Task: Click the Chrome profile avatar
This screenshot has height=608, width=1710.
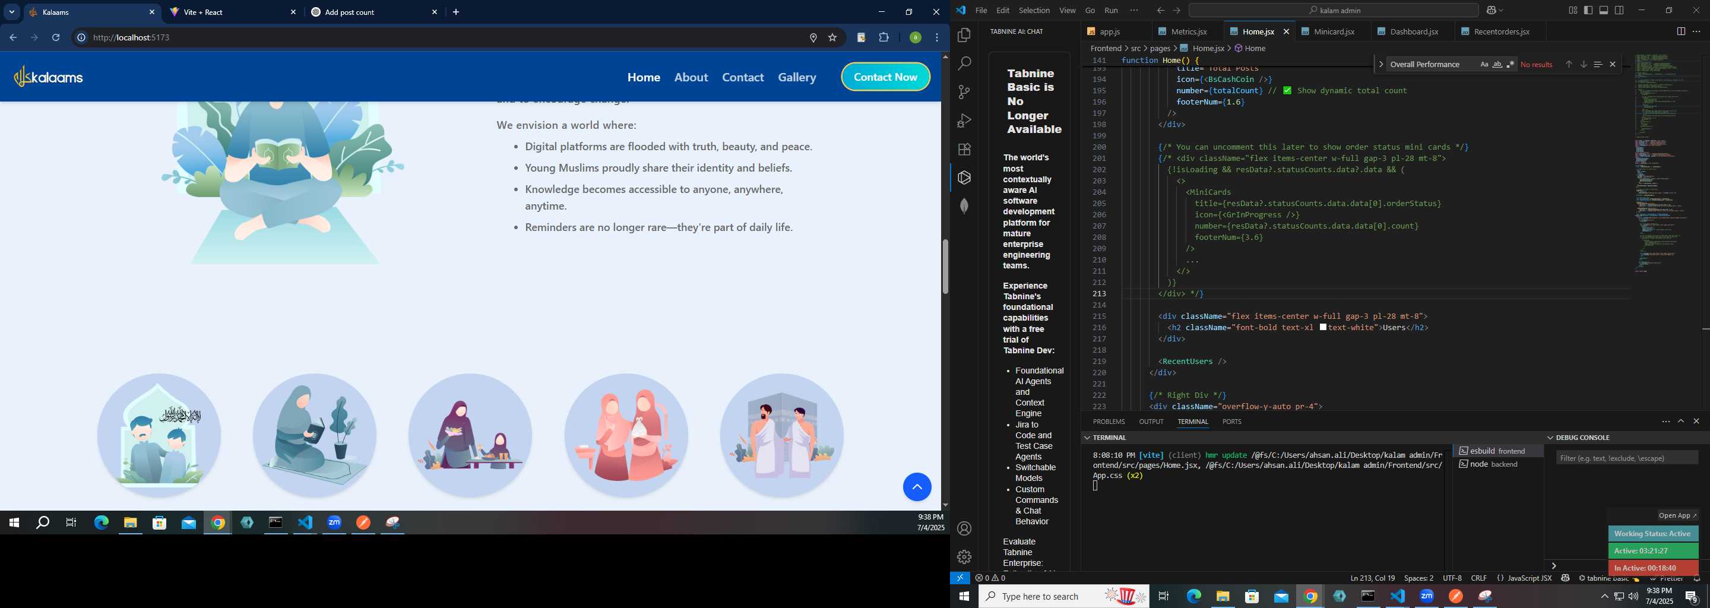Action: [x=915, y=38]
